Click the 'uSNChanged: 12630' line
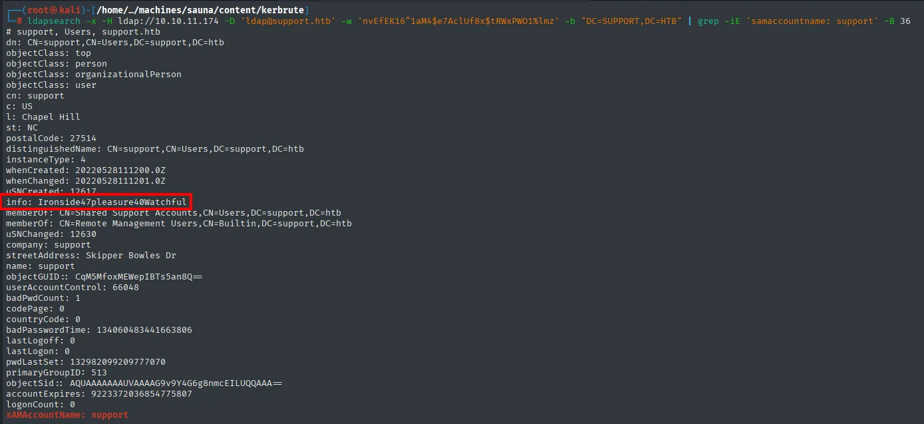 [x=51, y=234]
